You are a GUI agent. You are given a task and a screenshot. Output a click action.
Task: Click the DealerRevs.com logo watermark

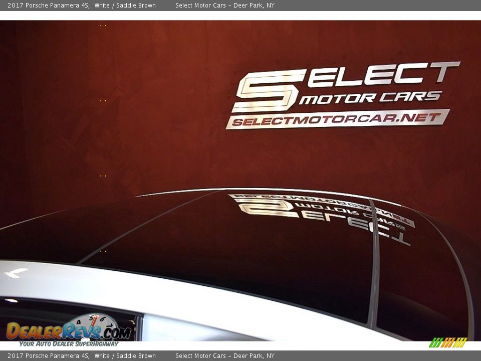click(69, 331)
